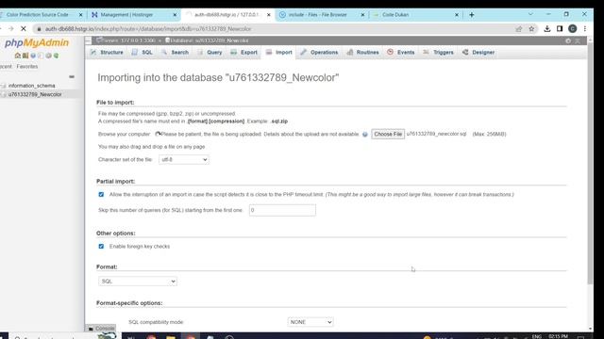Image resolution: width=604 pixels, height=339 pixels.
Task: Open the SQL tab
Action: click(143, 53)
